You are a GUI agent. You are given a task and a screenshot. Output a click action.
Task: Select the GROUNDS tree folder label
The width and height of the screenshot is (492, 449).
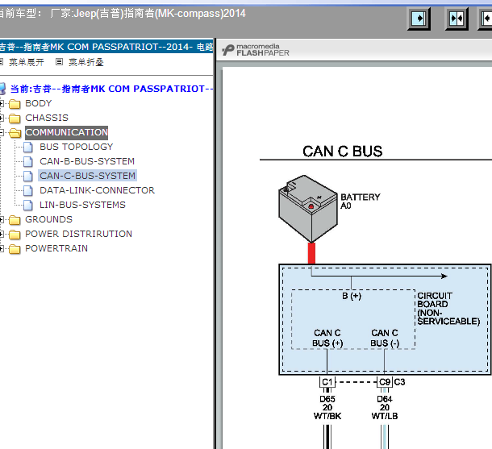point(48,219)
